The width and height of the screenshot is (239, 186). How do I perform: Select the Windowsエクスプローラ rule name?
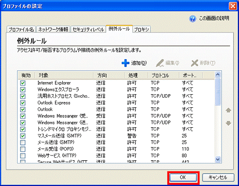[x=58, y=89]
